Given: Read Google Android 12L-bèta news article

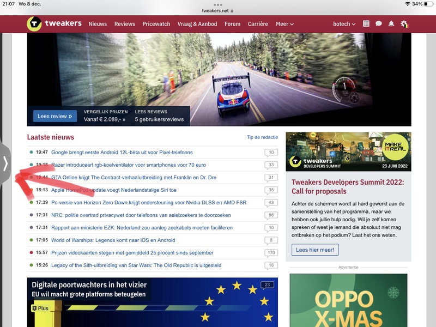Looking at the screenshot, I should 122,153.
